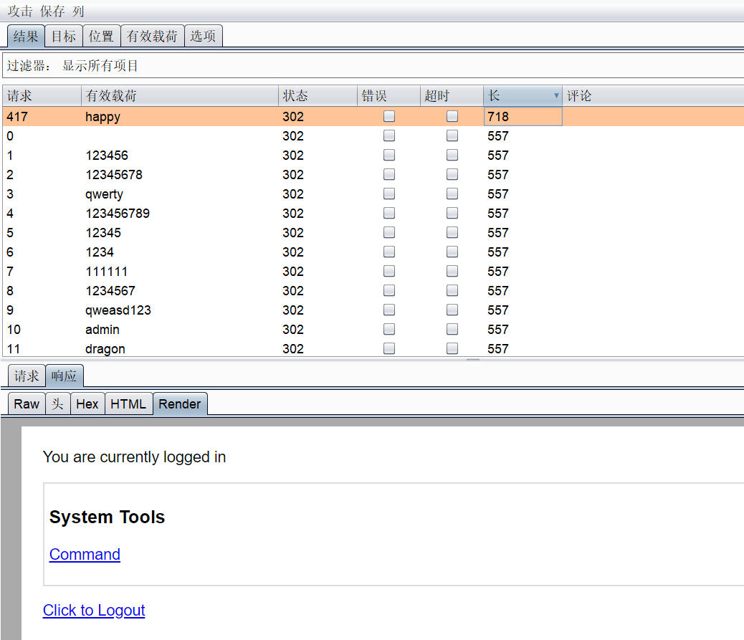Select the 111111 payload row
Viewport: 744px width, 640px height.
[373, 272]
